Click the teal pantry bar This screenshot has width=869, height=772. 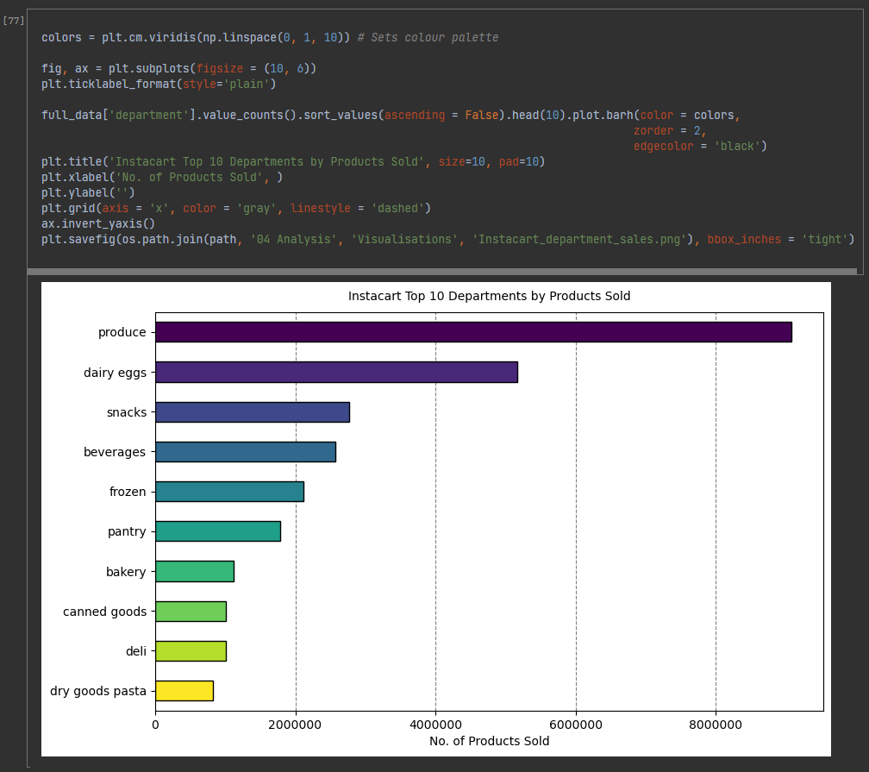(x=218, y=531)
